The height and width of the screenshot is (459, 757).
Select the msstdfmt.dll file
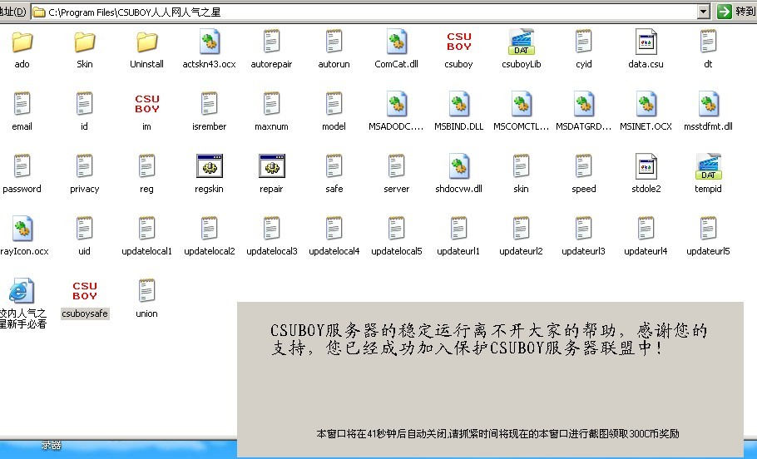(708, 105)
